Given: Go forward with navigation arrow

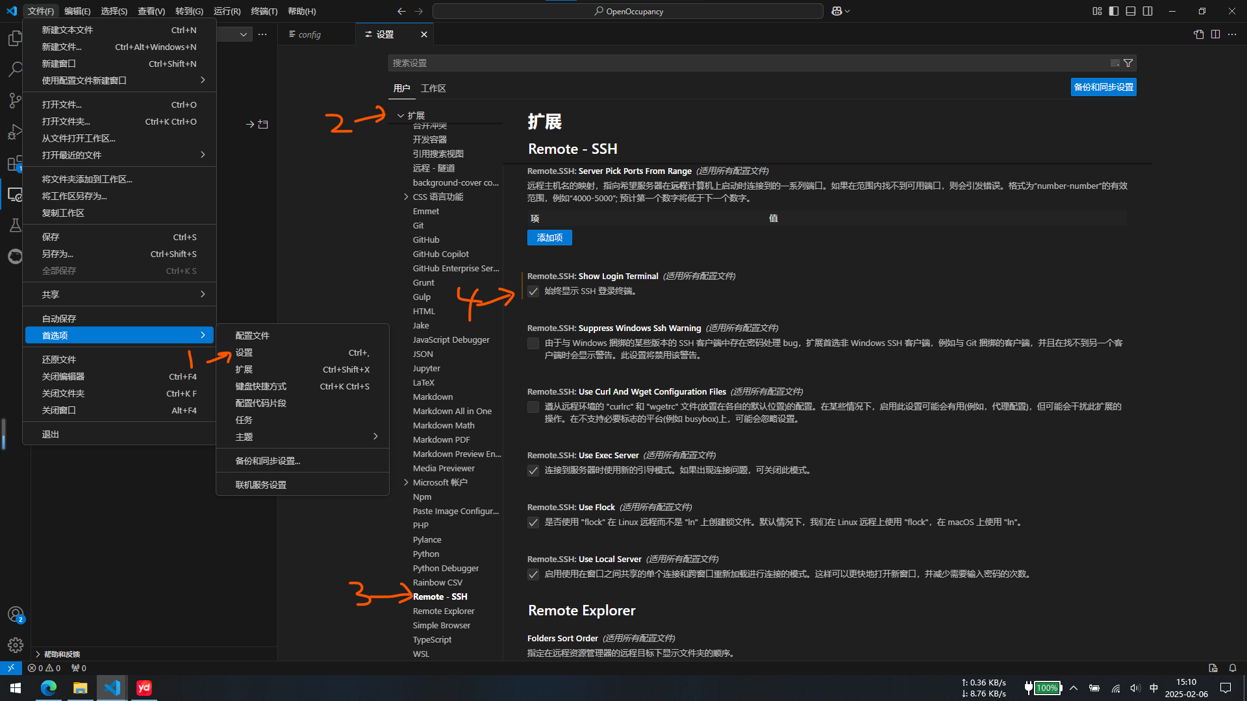Looking at the screenshot, I should [x=418, y=11].
